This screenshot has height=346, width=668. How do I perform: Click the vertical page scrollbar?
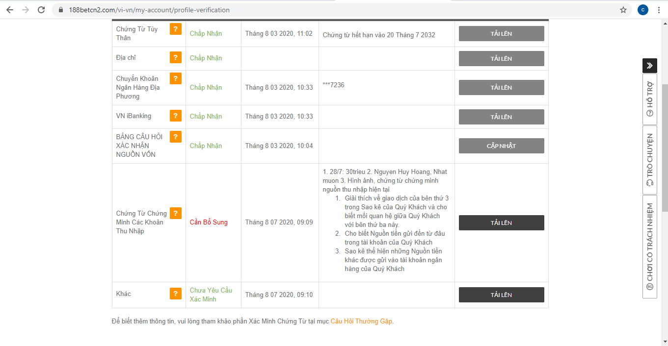coord(665,147)
